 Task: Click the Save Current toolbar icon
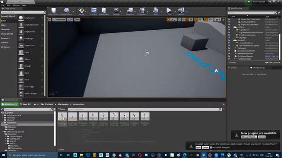point(53,11)
